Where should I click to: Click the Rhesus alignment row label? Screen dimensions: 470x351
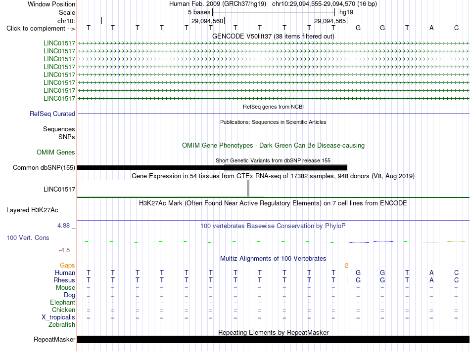point(64,280)
